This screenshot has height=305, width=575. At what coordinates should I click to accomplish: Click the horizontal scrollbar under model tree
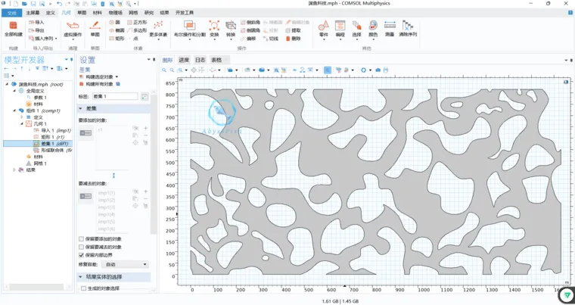point(36,286)
